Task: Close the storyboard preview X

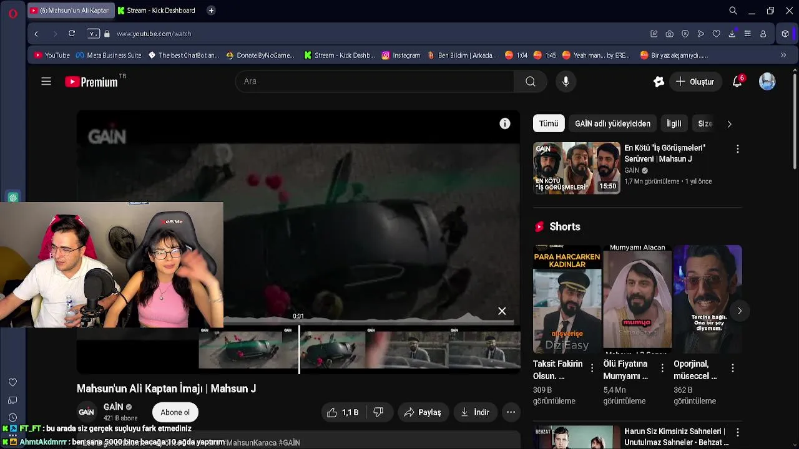Action: 502,311
